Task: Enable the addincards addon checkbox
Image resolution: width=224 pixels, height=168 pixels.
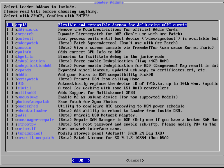Action: 10,30
